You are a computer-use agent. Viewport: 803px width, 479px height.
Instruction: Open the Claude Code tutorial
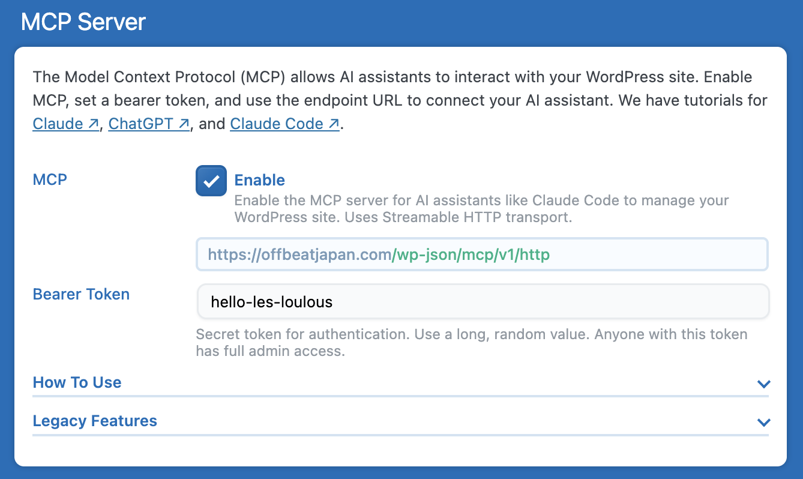coord(278,124)
